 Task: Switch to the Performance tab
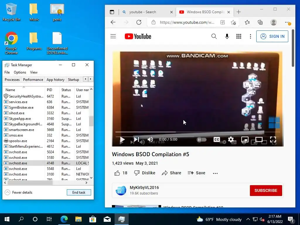click(x=33, y=80)
